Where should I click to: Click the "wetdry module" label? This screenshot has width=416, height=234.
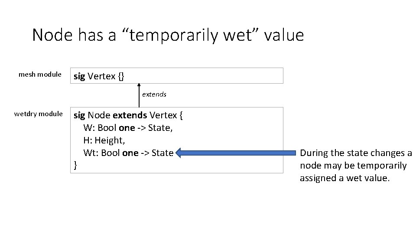[38, 114]
